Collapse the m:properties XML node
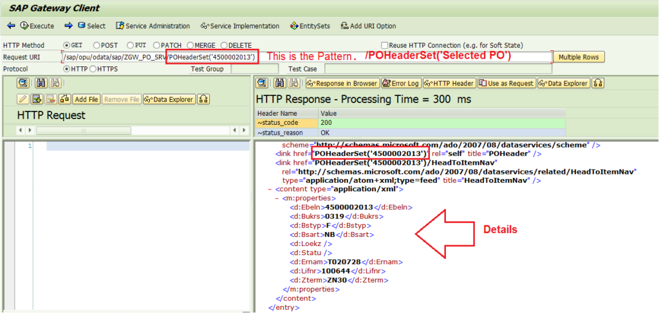The image size is (659, 313). (277, 198)
